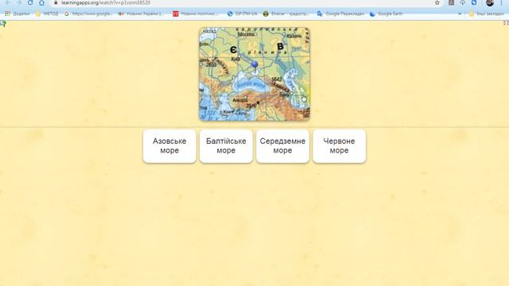This screenshot has height=286, width=509.
Task: Open Chrome three-dot menu
Action: [502, 2]
